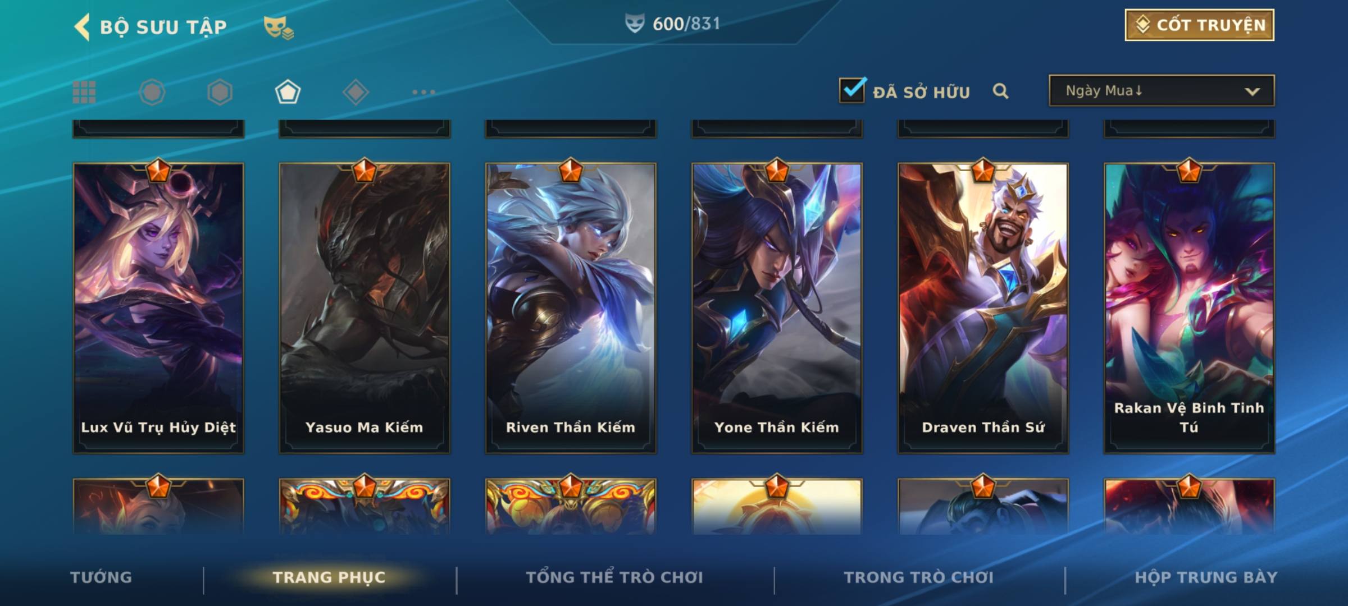This screenshot has width=1348, height=606.
Task: Open the Tổng Thể Trò Chơi tab
Action: pos(614,577)
